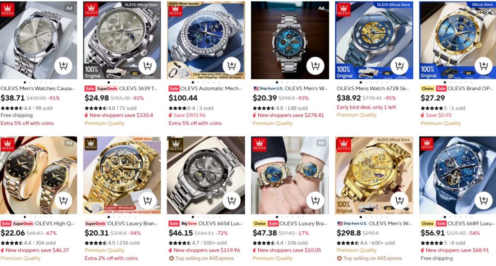Add the $24.98 OLEVS 3639 watch to cart
496x266 pixels.
pyautogui.click(x=147, y=66)
